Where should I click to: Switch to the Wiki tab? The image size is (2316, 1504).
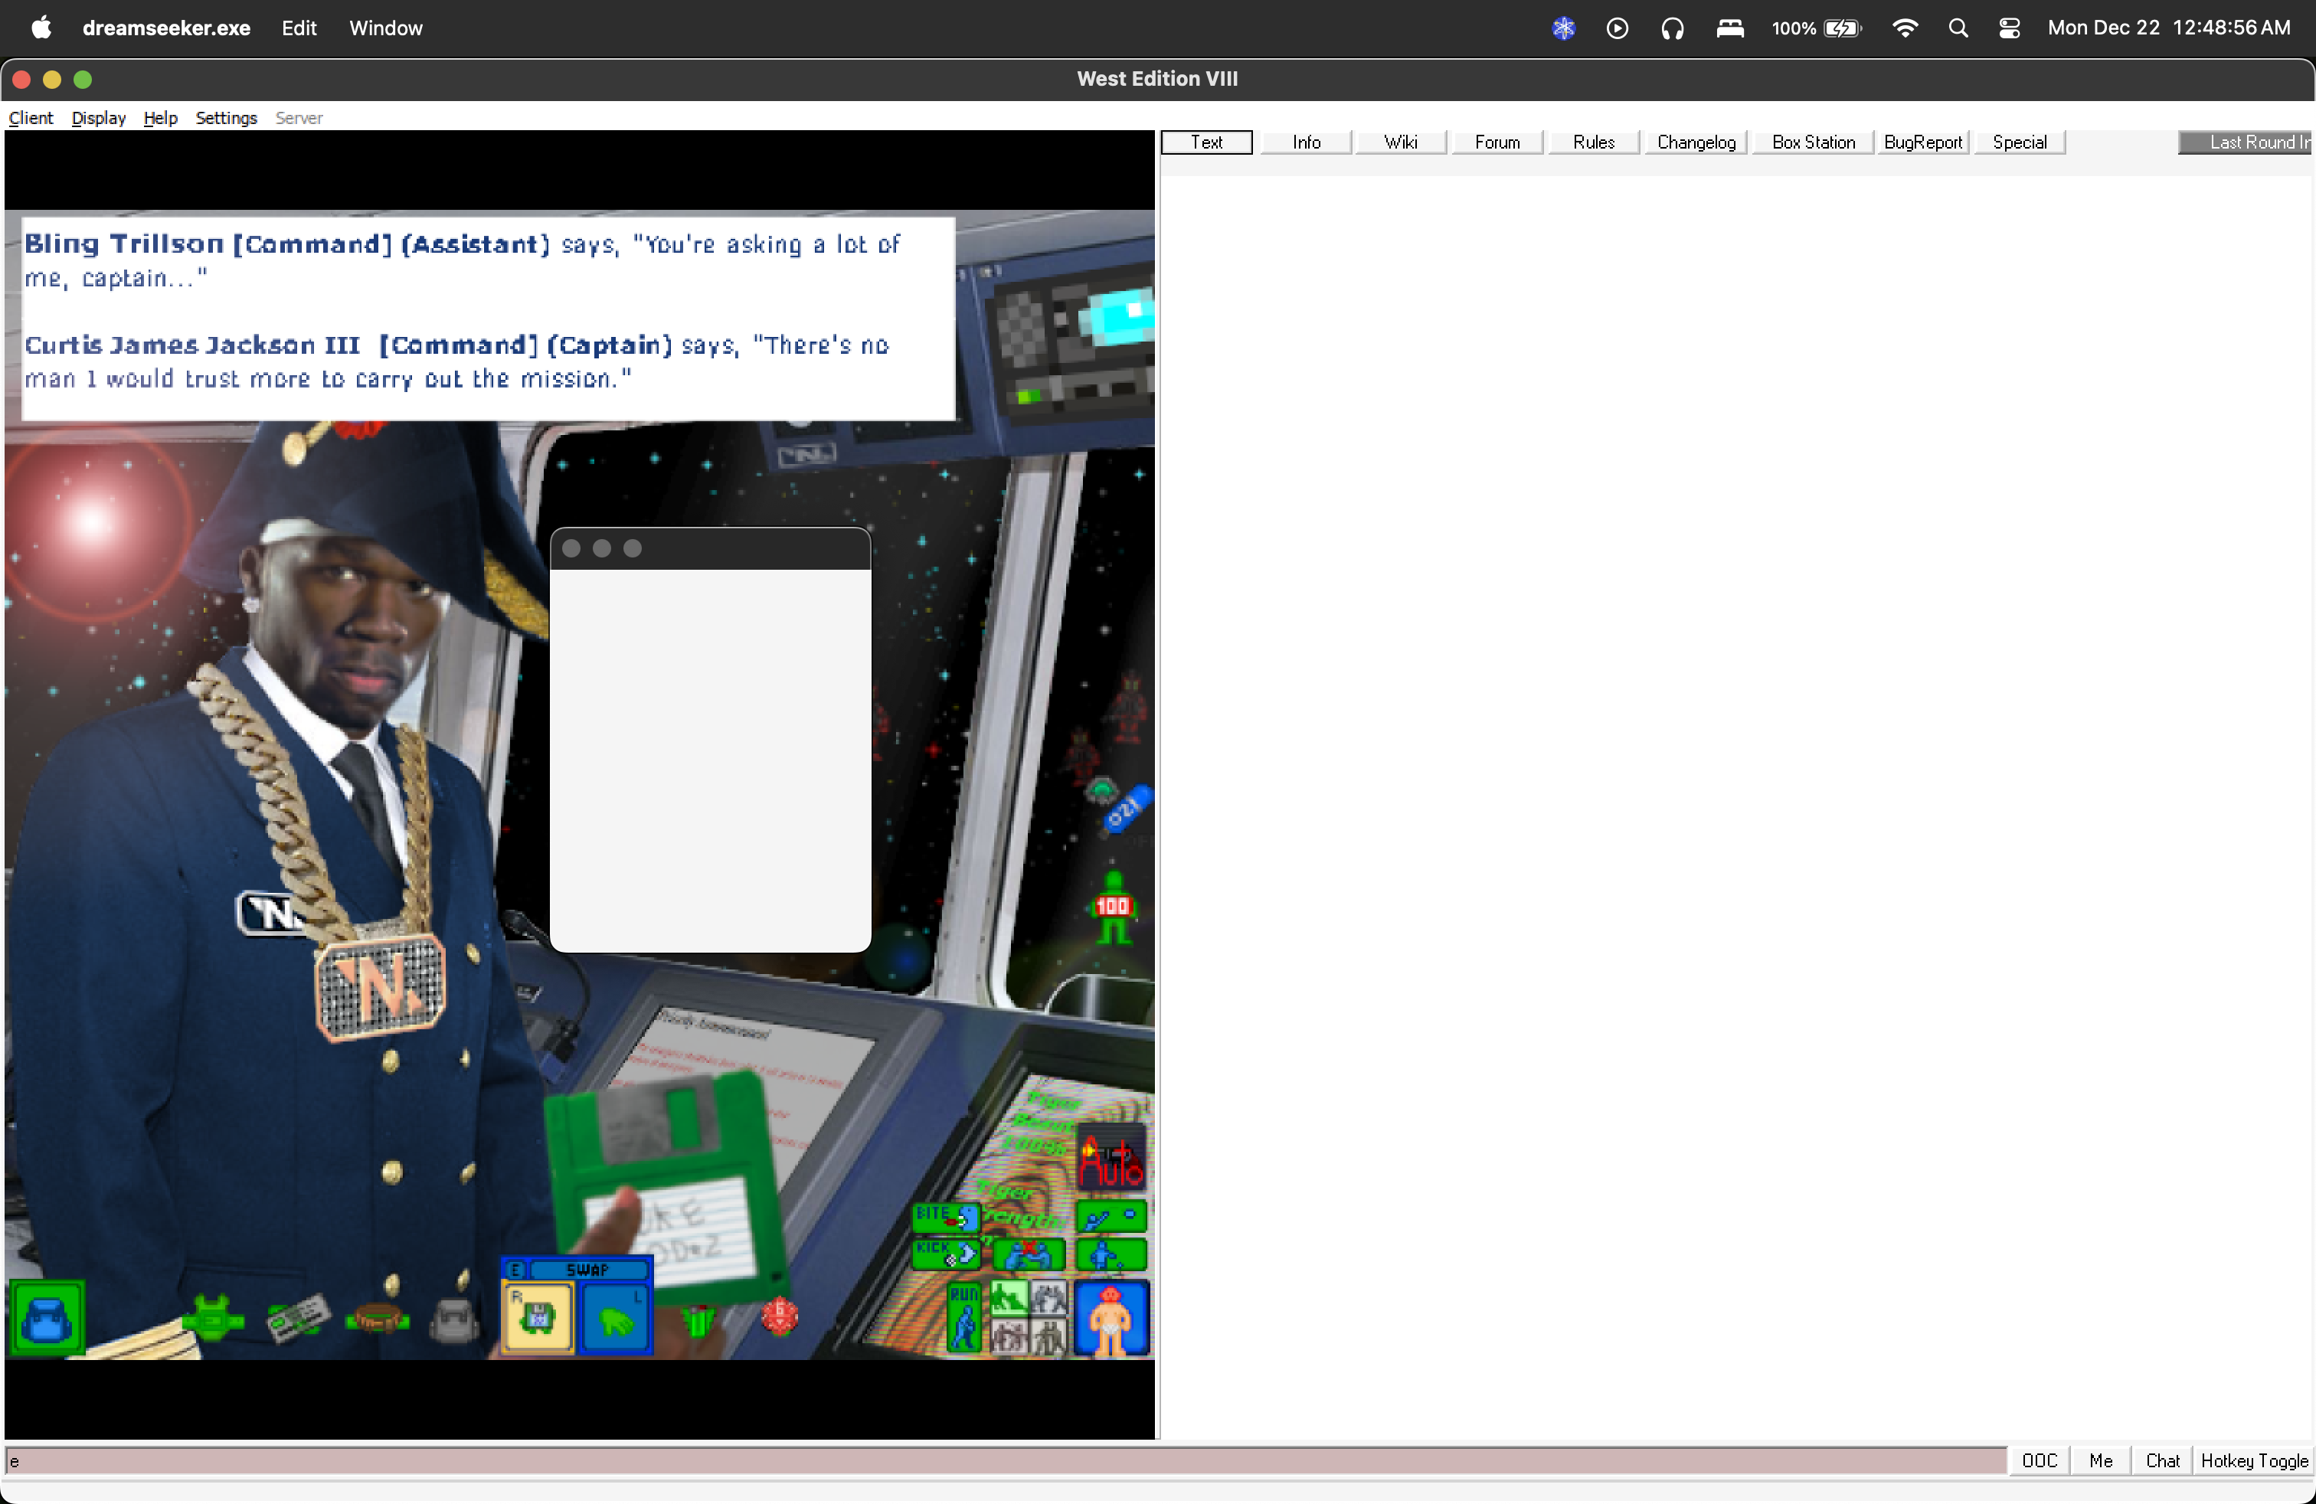point(1399,142)
